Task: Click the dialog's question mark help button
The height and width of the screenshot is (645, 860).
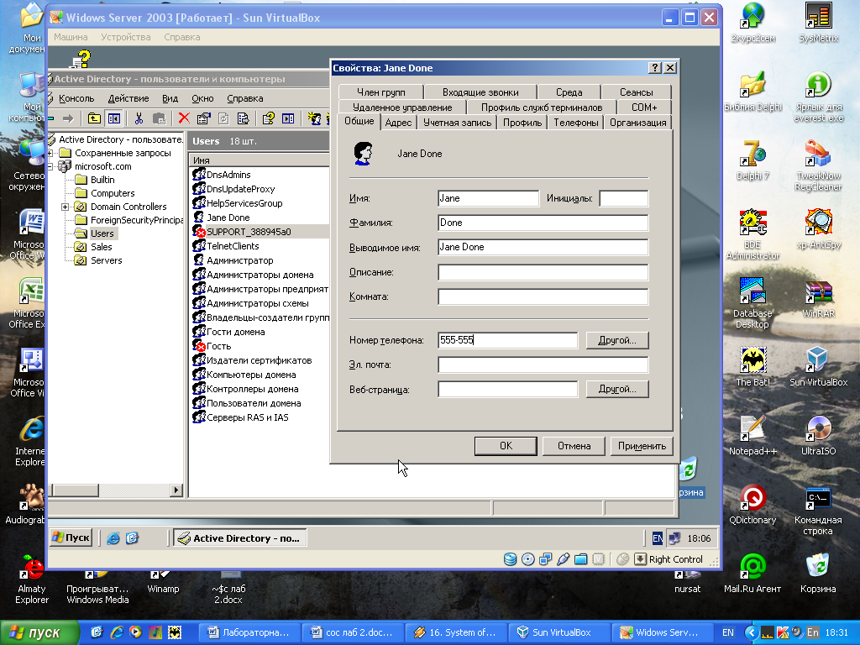Action: point(654,67)
